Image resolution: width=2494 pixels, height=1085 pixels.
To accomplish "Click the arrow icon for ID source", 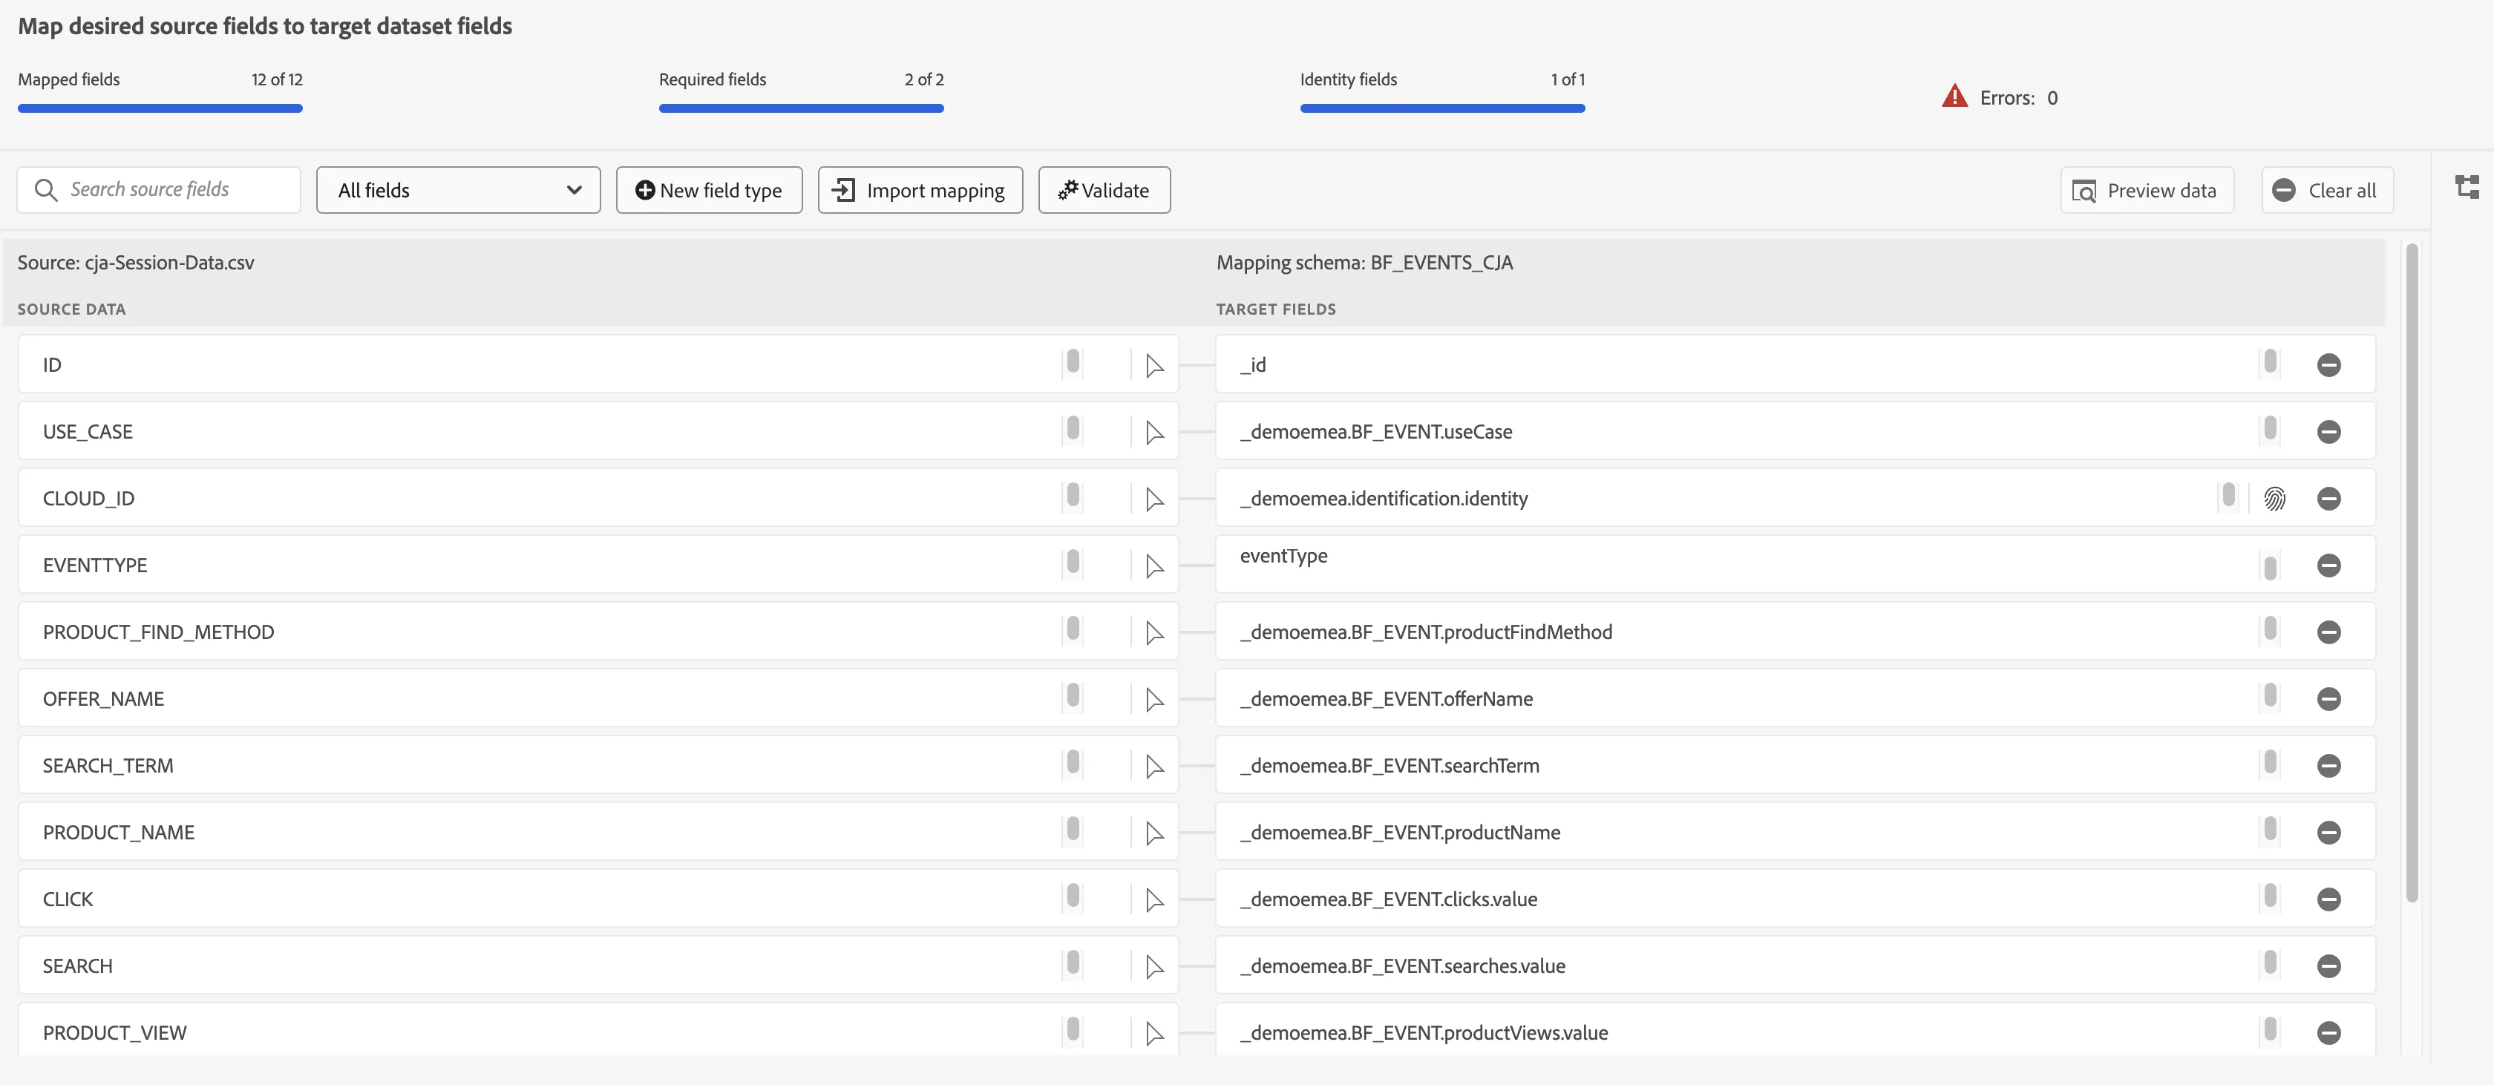I will 1154,366.
